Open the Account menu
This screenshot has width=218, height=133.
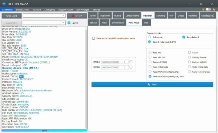(37, 9)
